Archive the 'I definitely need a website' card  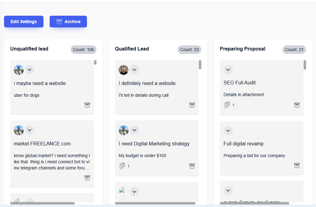click(192, 105)
